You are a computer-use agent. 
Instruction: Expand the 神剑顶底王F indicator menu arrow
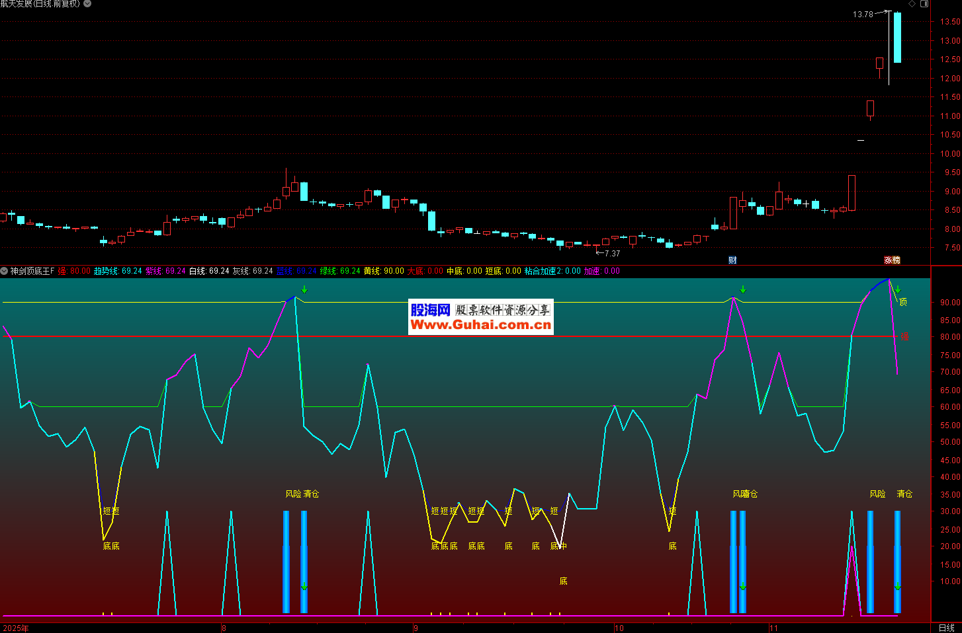tap(5, 271)
